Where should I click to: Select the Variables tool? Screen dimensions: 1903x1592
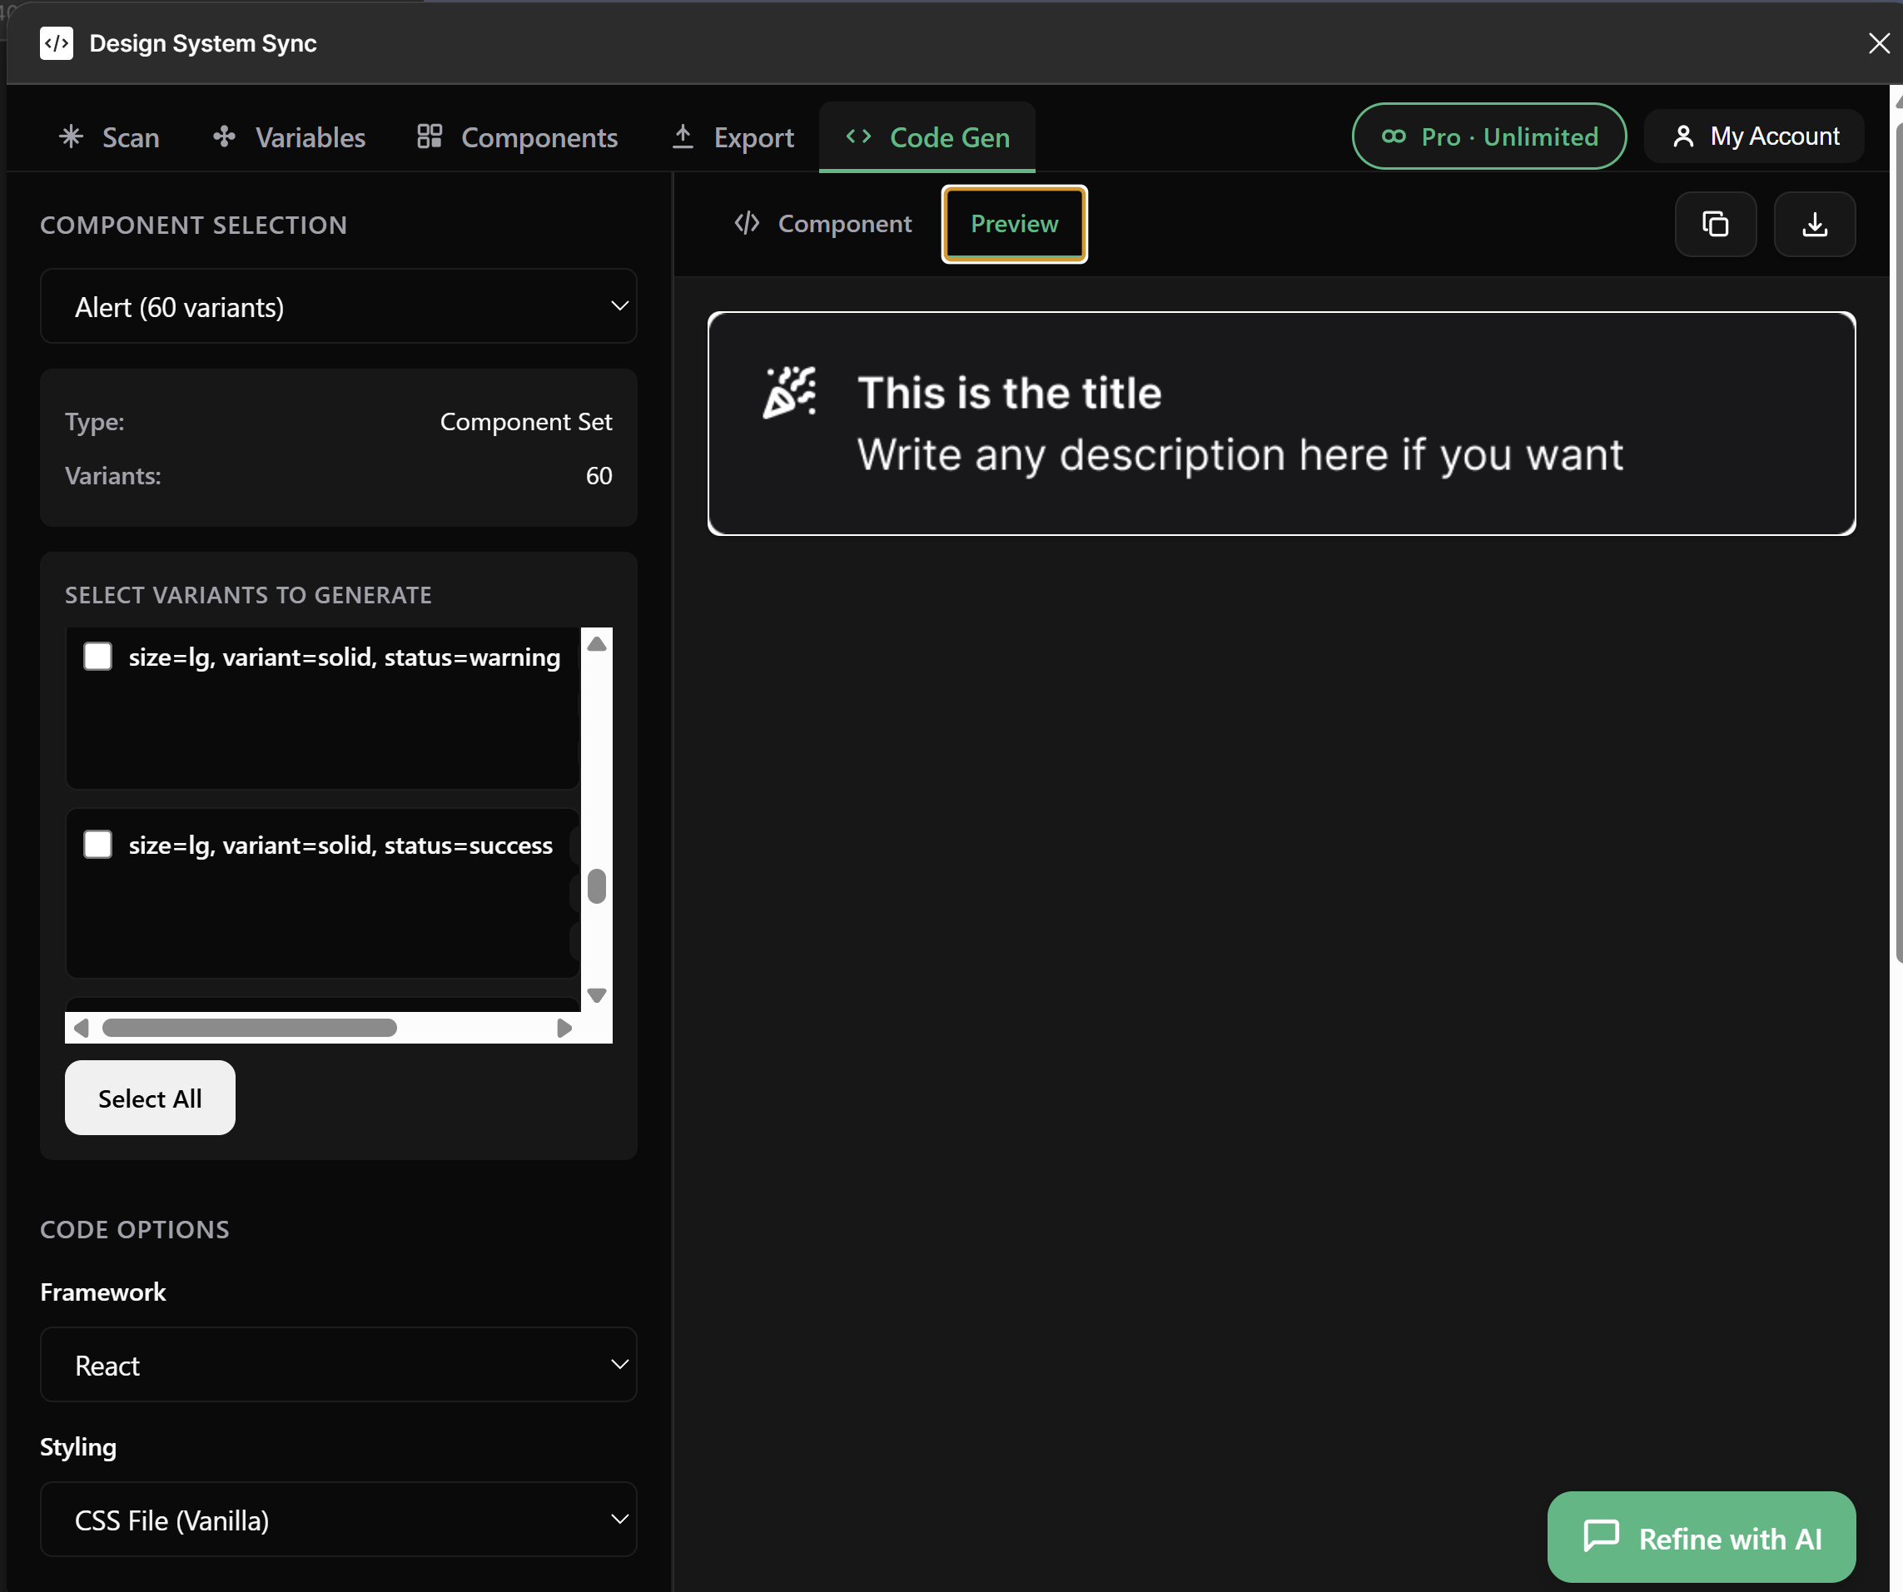coord(223,136)
